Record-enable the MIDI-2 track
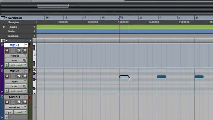The width and height of the screenshot is (213, 120). coord(7,76)
